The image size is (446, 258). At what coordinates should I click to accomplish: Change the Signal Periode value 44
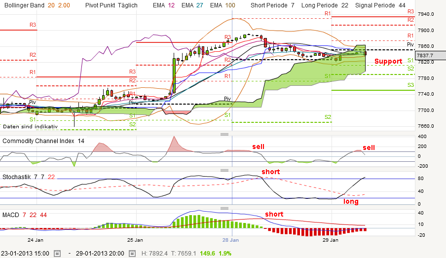tap(402, 5)
